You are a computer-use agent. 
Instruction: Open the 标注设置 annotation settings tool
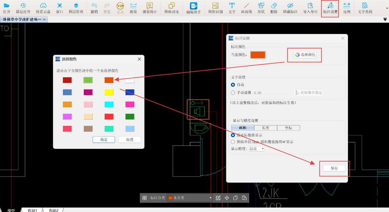tap(330, 8)
